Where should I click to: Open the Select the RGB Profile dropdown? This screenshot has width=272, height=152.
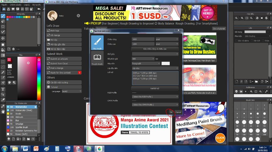click(155, 97)
